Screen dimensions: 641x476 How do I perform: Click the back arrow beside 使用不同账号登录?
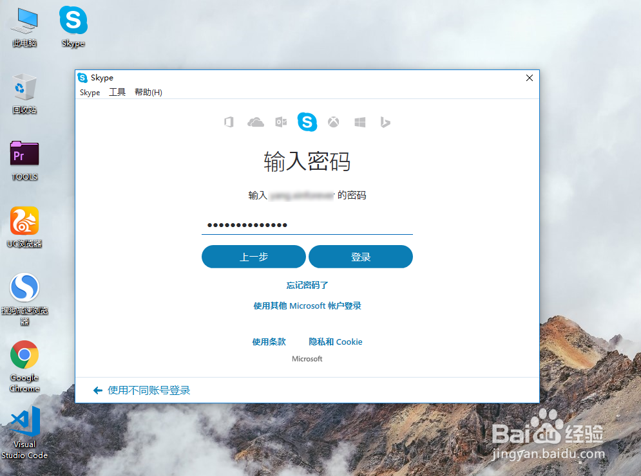point(98,390)
